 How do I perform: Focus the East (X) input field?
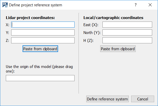(x=127, y=25)
